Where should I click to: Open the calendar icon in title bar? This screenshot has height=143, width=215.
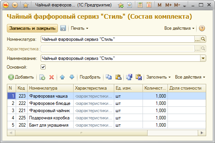[x=149, y=5]
